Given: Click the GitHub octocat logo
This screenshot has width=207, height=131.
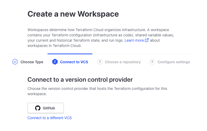Looking at the screenshot, I should (38, 108).
